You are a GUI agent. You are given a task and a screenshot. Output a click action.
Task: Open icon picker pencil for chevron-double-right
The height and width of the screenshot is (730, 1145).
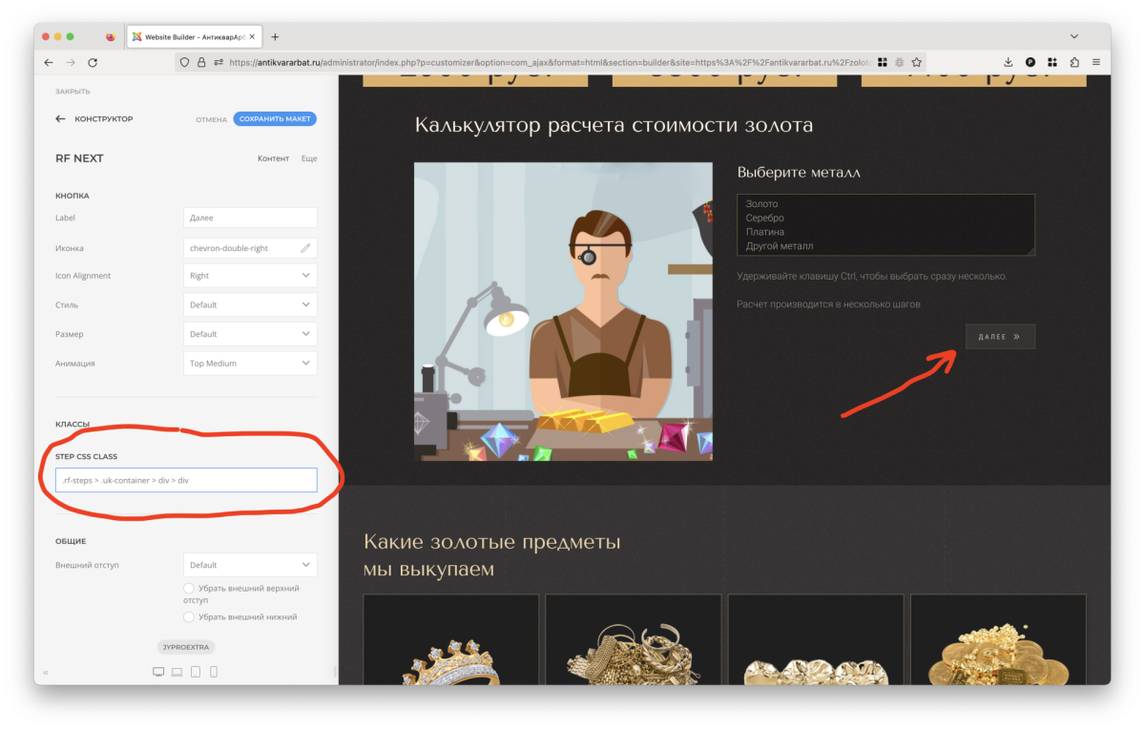point(305,248)
